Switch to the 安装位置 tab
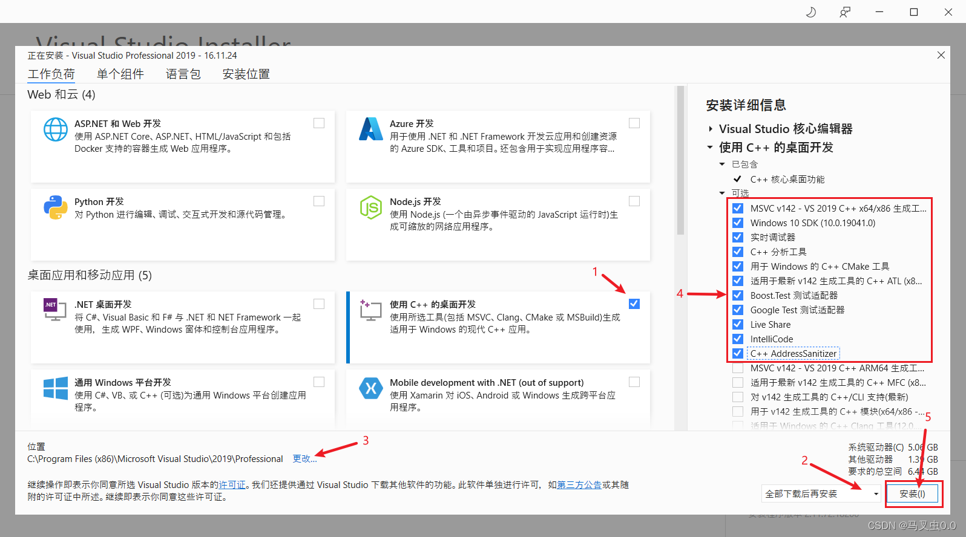The height and width of the screenshot is (537, 966). 246,74
